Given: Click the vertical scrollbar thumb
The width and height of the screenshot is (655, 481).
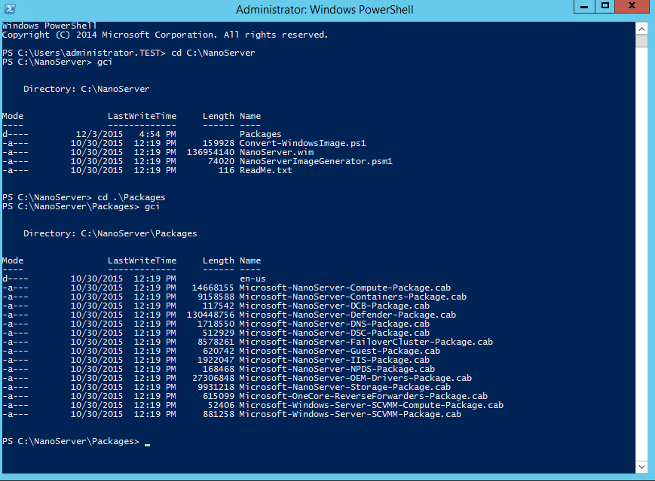Looking at the screenshot, I should [x=641, y=41].
